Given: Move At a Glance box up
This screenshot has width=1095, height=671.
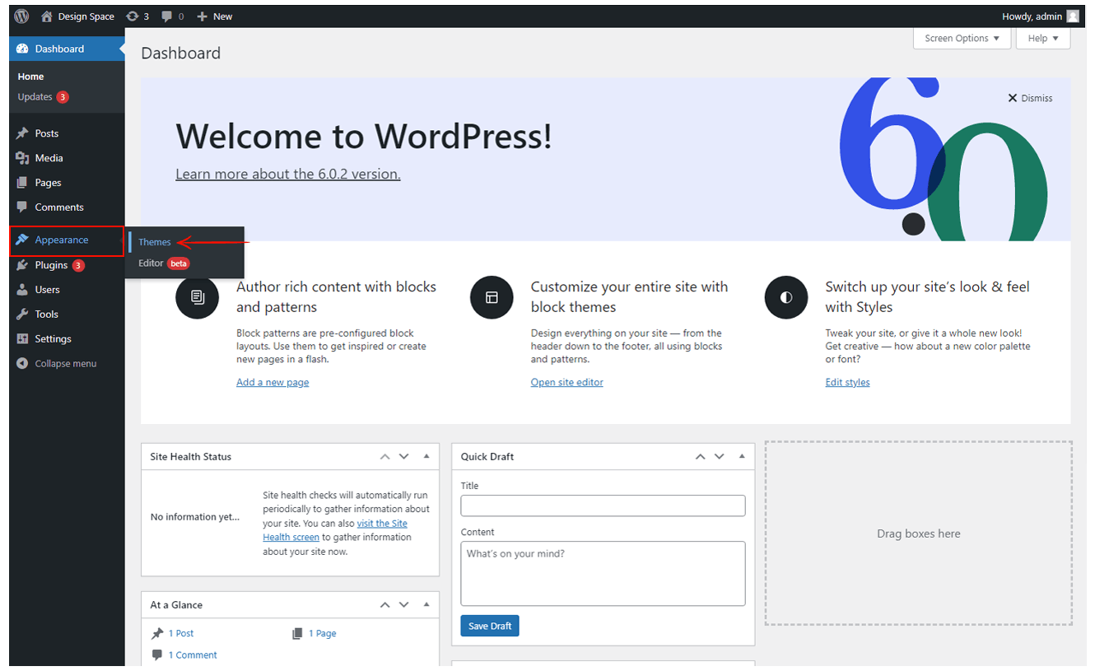Looking at the screenshot, I should coord(384,605).
